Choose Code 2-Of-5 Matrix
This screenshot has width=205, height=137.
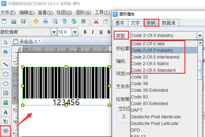point(164,64)
